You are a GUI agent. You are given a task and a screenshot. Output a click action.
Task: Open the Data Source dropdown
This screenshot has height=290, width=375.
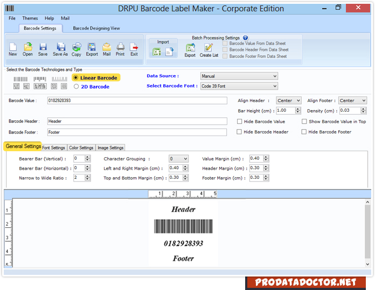(x=239, y=76)
